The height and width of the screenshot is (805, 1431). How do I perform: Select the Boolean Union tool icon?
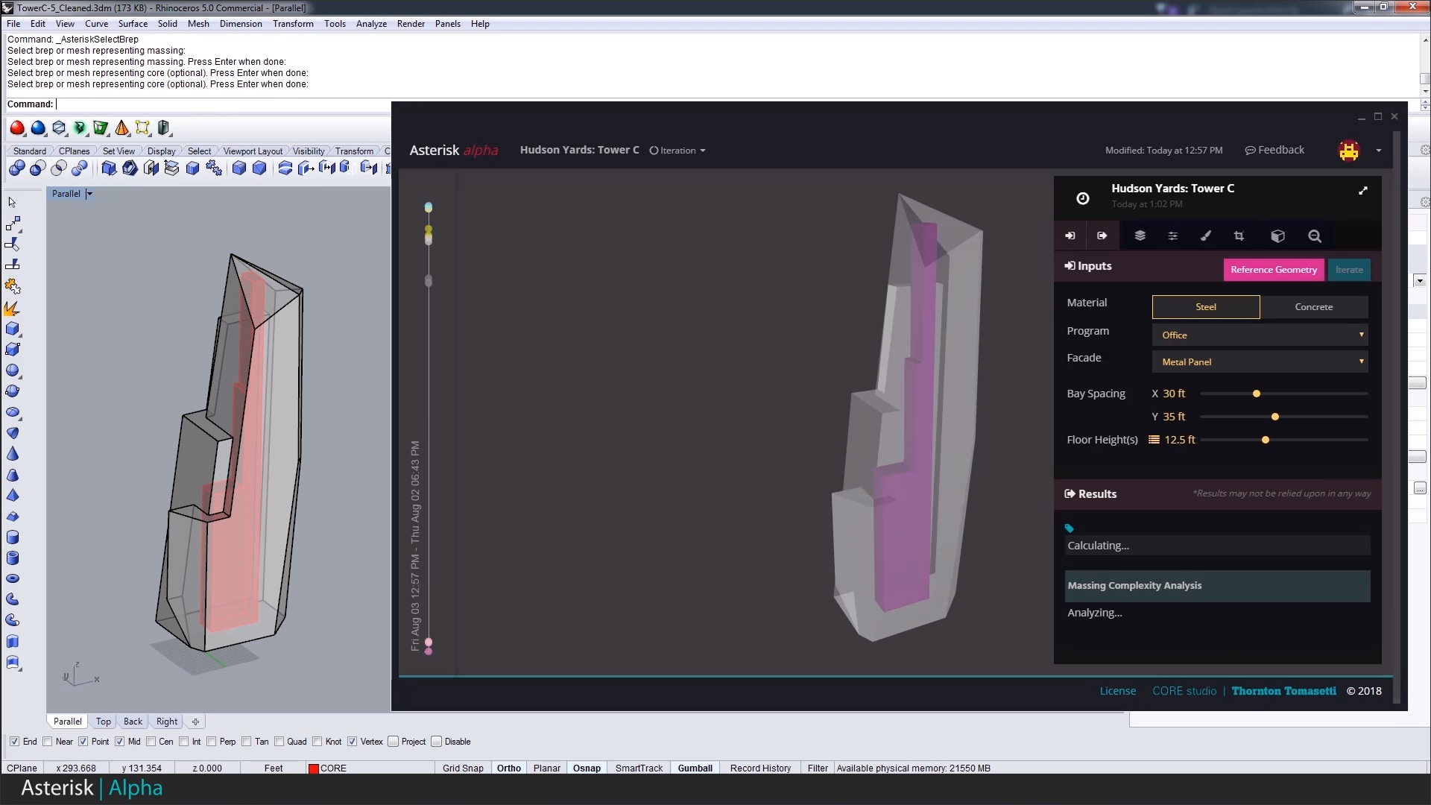(x=16, y=168)
